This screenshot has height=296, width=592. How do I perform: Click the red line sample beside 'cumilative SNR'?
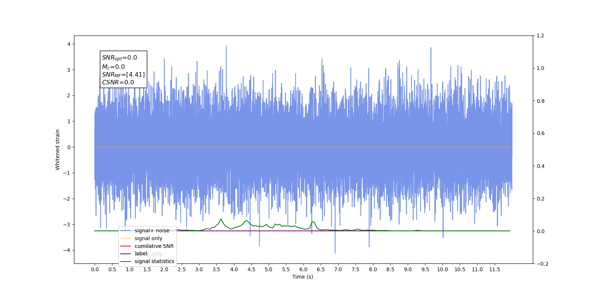[126, 246]
